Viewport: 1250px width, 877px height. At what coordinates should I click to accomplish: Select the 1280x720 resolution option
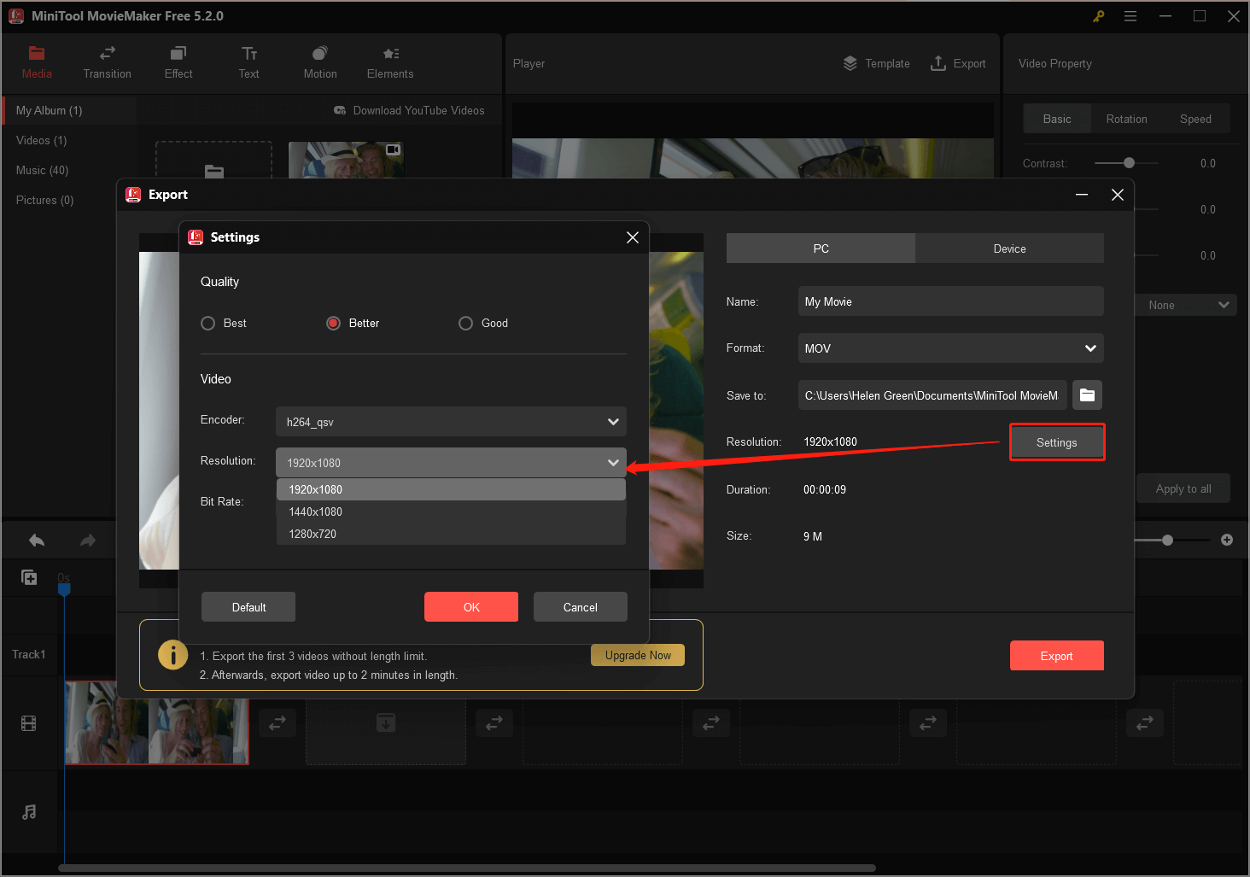[312, 533]
